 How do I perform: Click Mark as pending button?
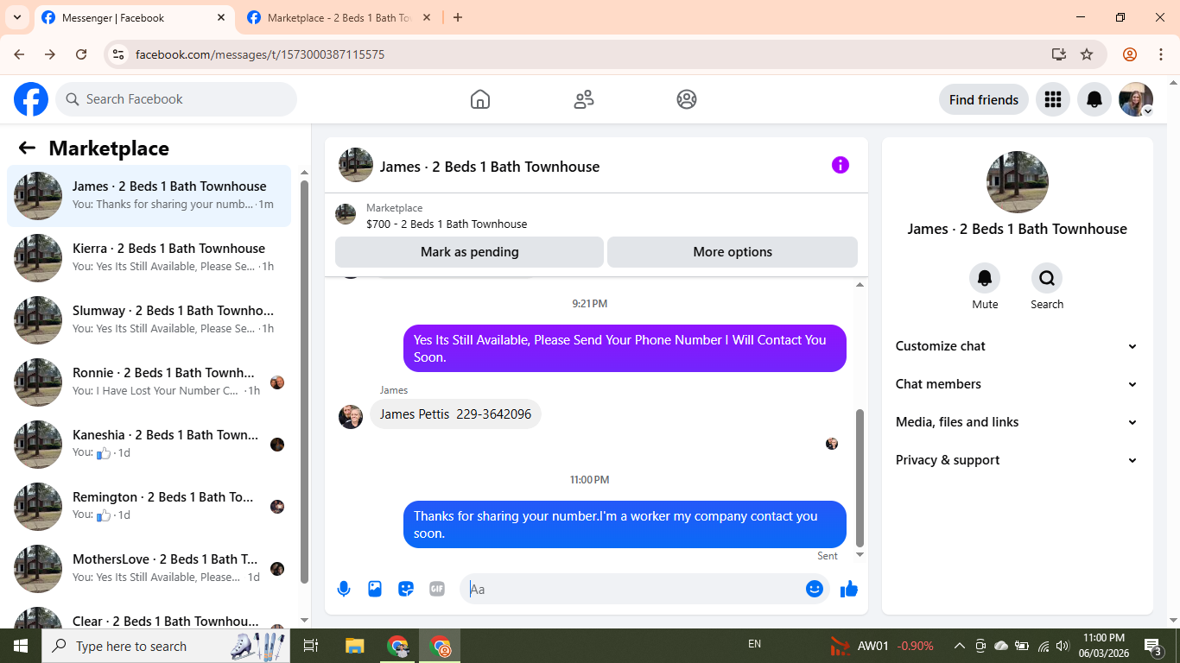coord(469,252)
